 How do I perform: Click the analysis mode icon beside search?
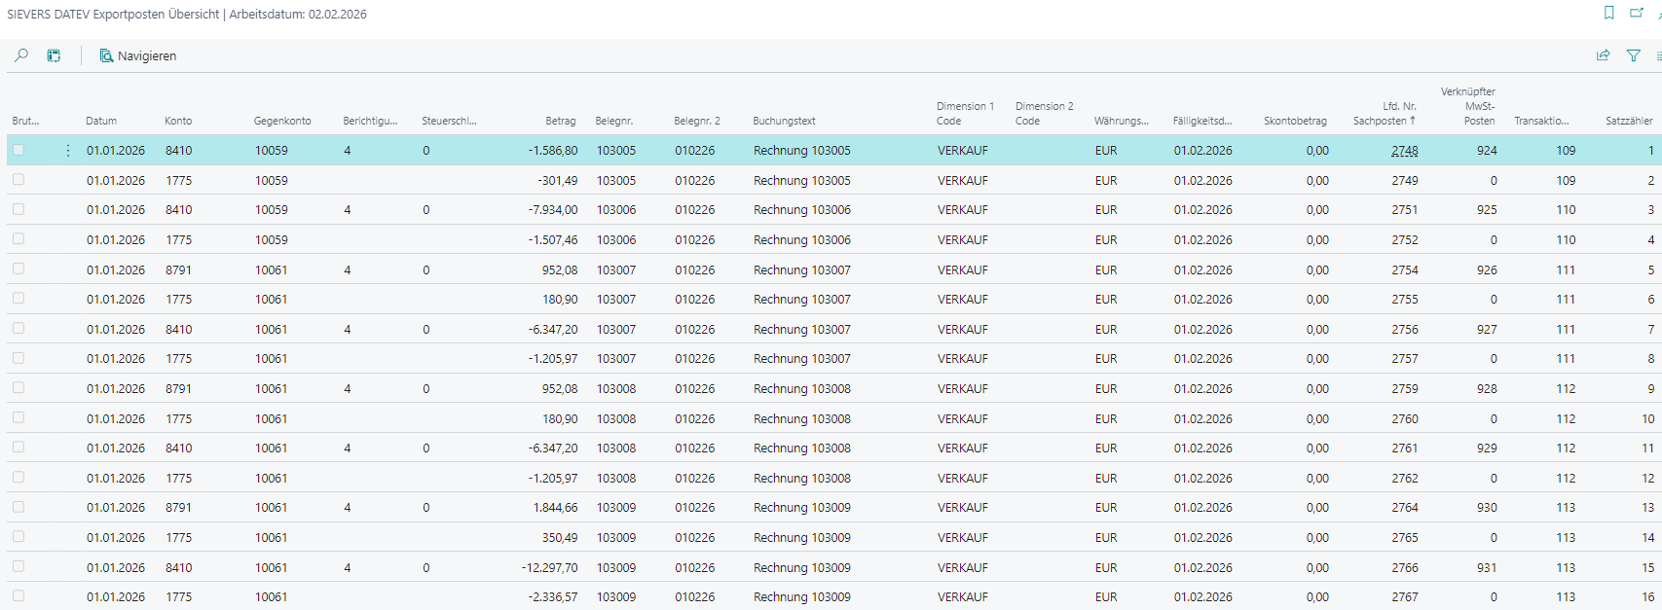(55, 55)
